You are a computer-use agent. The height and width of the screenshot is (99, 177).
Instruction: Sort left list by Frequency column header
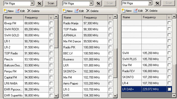36,18
